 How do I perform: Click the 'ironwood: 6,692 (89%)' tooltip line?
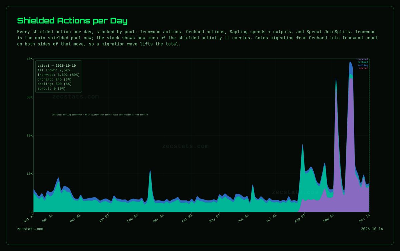(58, 75)
